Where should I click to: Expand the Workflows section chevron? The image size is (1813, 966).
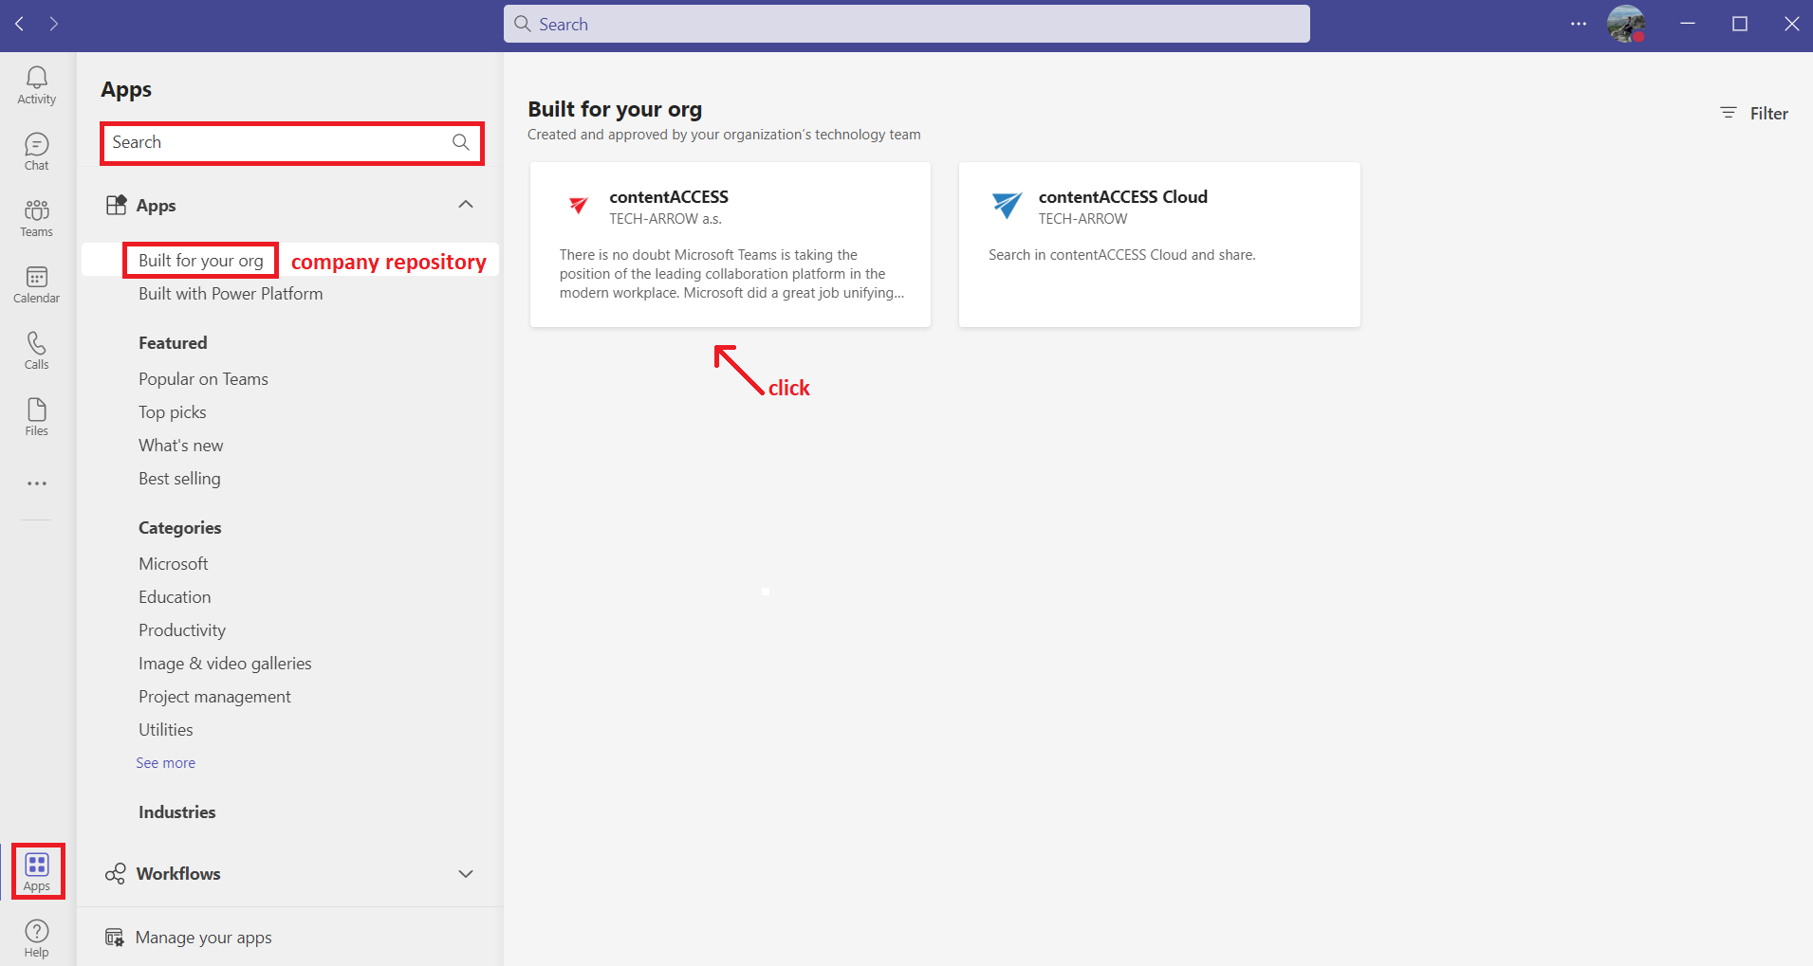[x=466, y=873]
